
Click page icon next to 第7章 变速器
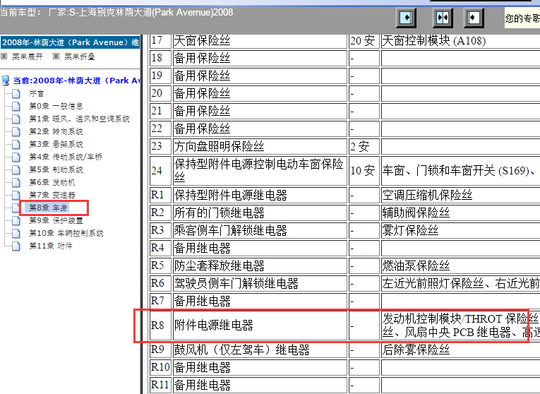tap(16, 196)
